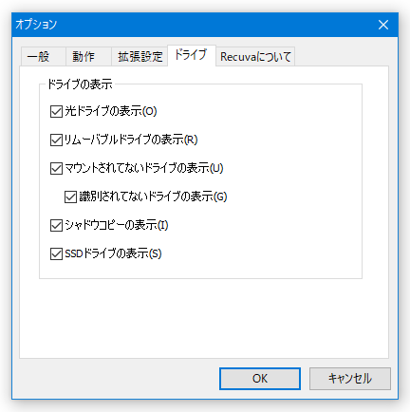Click the SSDドライブの表示(S) label text
Screen dimensions: 410x412
[113, 253]
